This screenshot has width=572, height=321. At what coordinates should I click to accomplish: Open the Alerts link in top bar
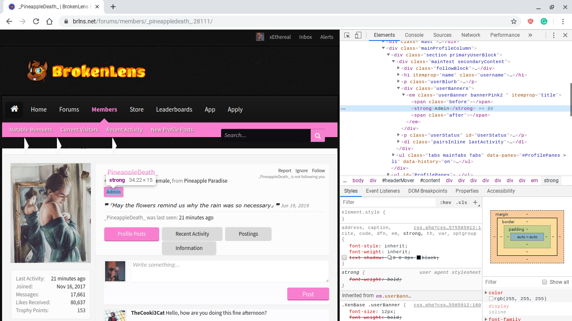[x=327, y=37]
